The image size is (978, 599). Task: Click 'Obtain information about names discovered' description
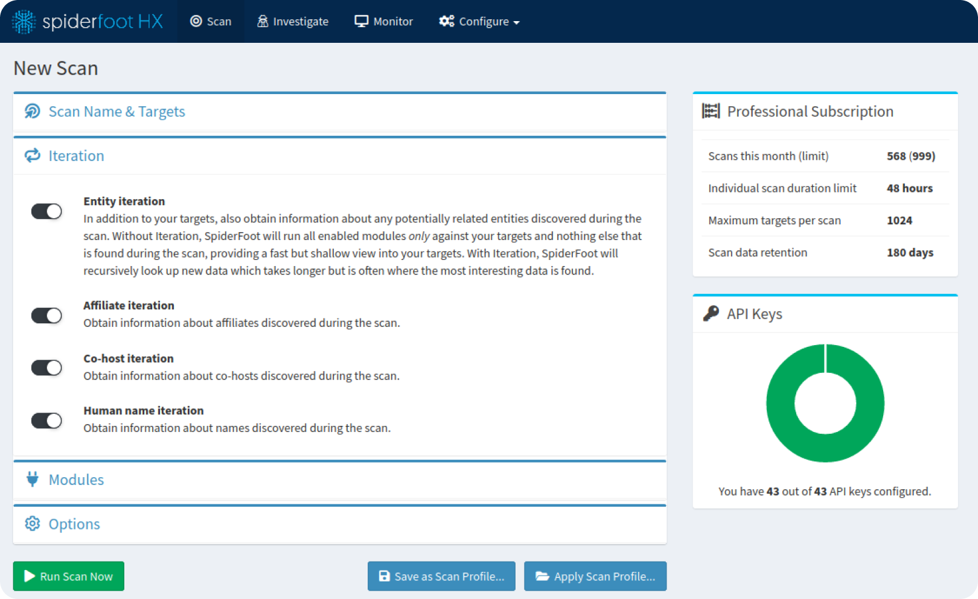click(x=237, y=428)
